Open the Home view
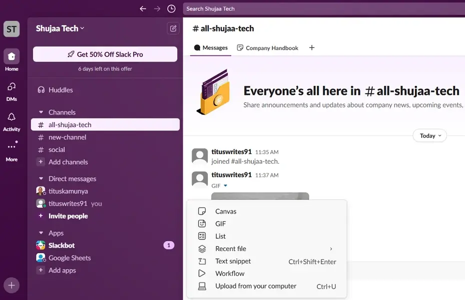 (12, 60)
